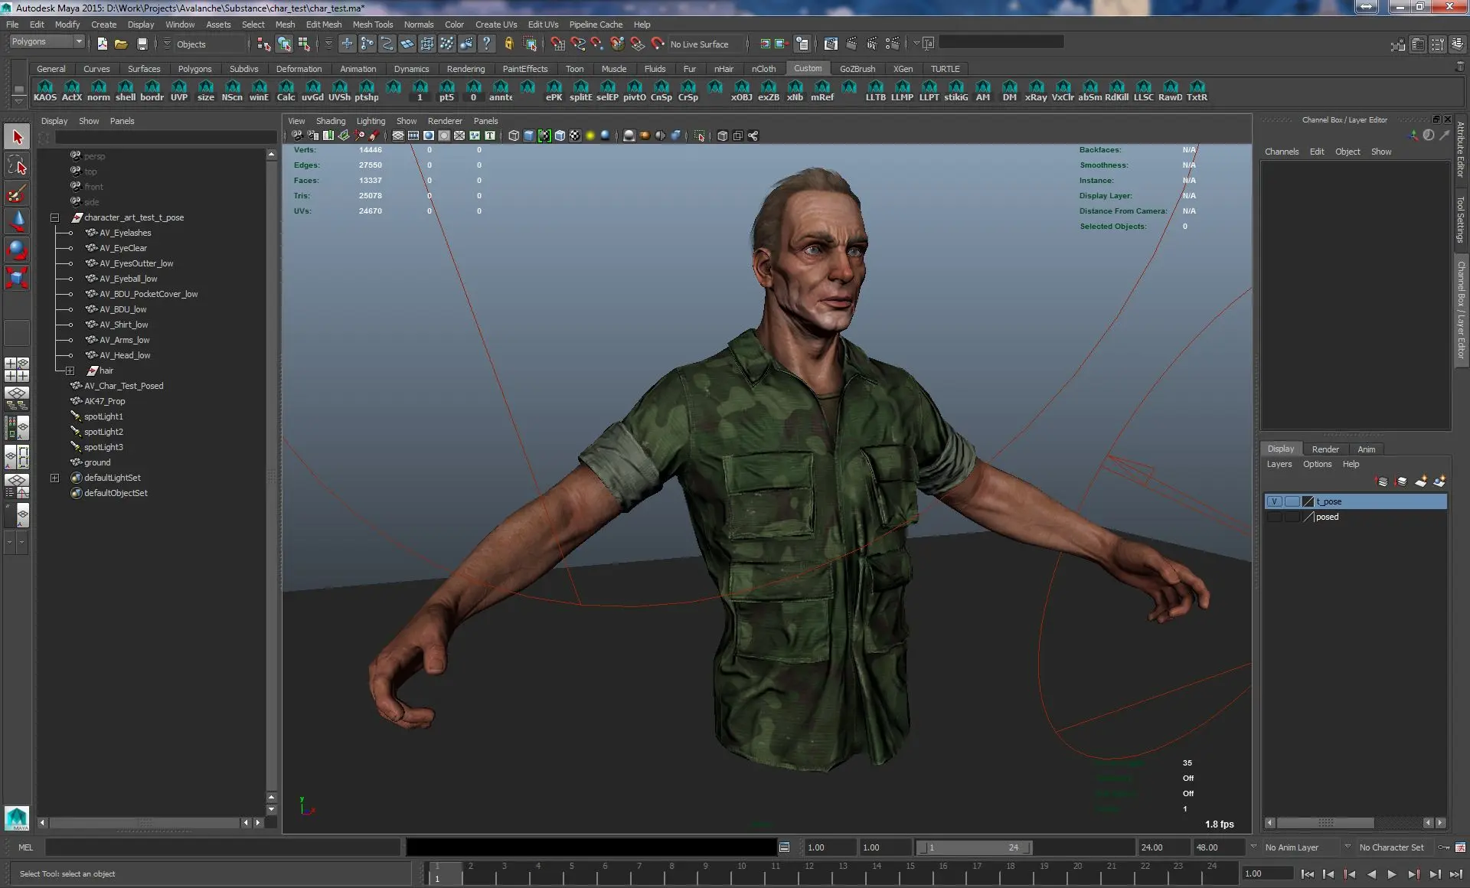
Task: Click the UVP custom shelf button
Action: point(179,90)
